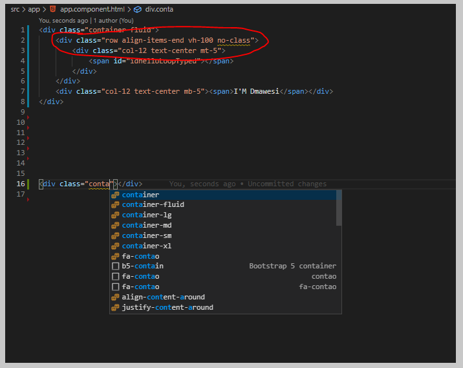The height and width of the screenshot is (368, 463).
Task: Click class icon beside "align-content-around"
Action: [x=115, y=297]
